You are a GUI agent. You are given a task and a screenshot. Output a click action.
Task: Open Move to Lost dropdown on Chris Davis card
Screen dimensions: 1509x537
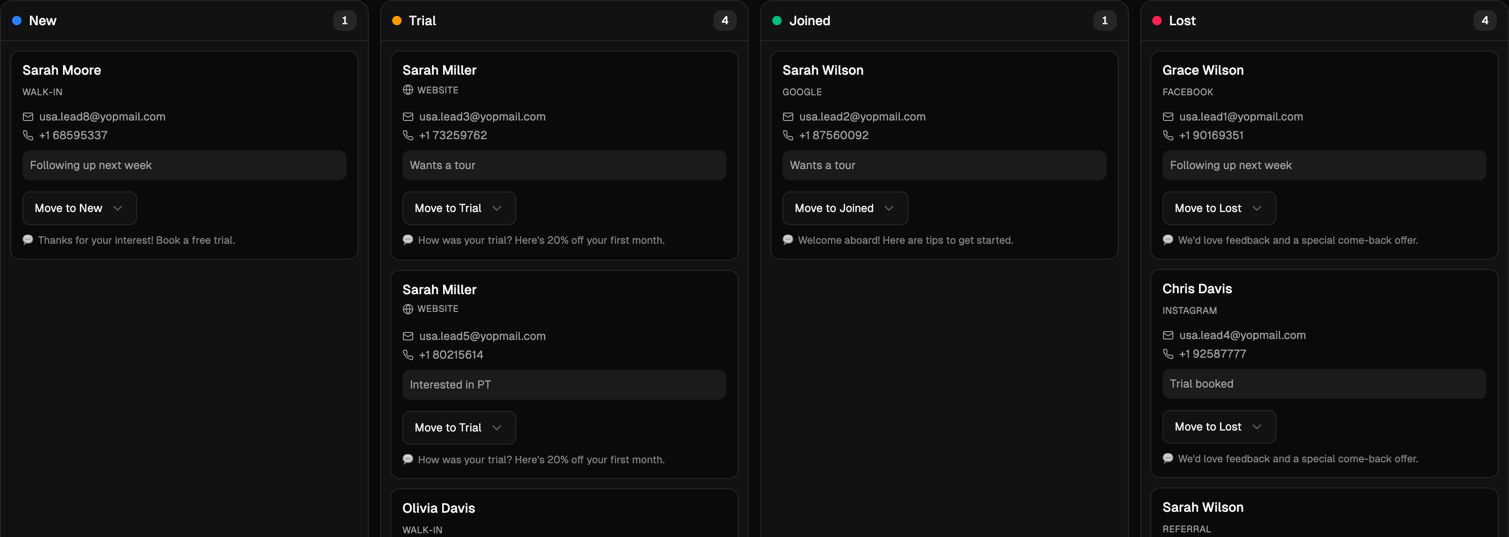pos(1219,426)
